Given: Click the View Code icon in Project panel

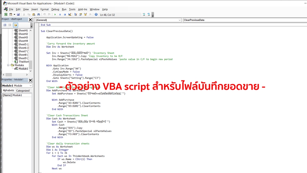Looking at the screenshot, I should point(5,25).
